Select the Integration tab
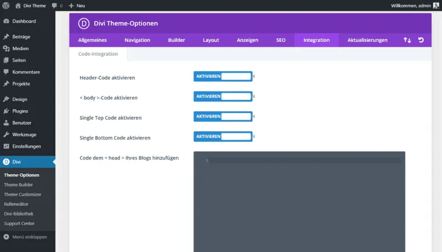This screenshot has height=252, width=442. point(317,40)
